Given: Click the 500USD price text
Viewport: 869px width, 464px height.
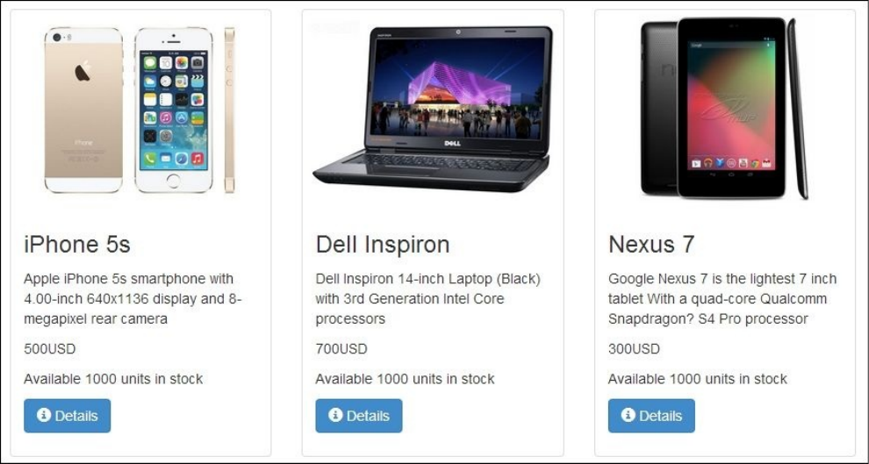Looking at the screenshot, I should (50, 349).
